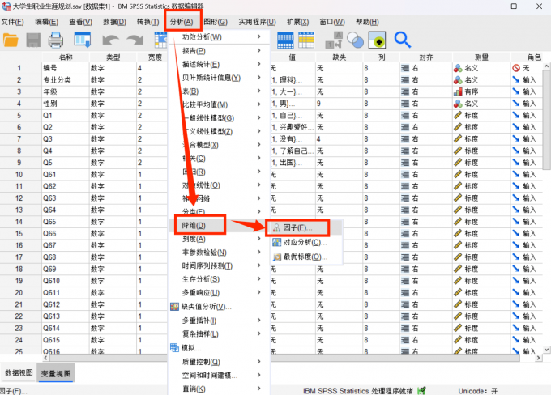Expand the 比较平均值(M) submenu

point(258,104)
